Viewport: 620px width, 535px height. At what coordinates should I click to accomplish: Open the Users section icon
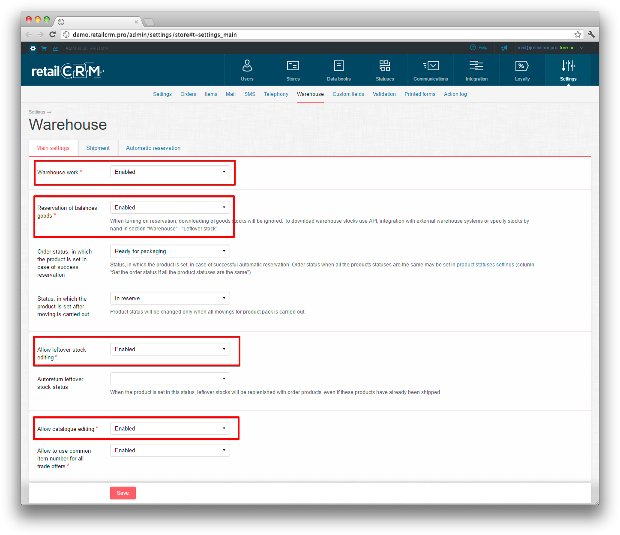coord(247,66)
